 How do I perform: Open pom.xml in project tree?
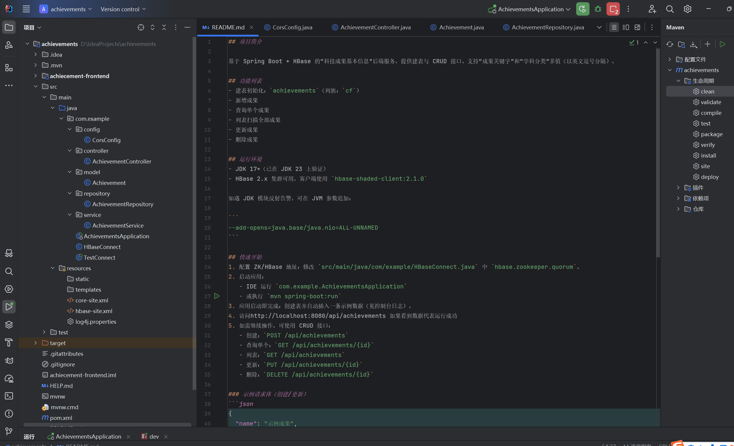[61, 418]
